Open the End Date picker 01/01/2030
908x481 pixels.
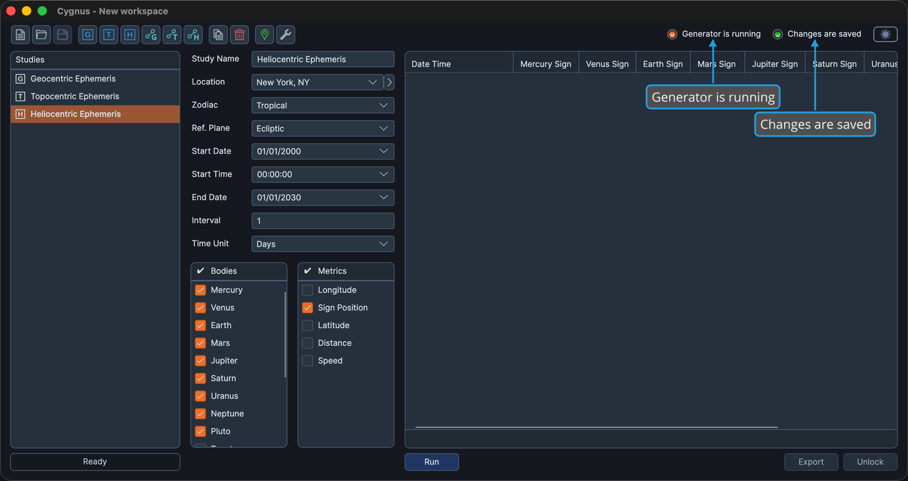pyautogui.click(x=323, y=198)
